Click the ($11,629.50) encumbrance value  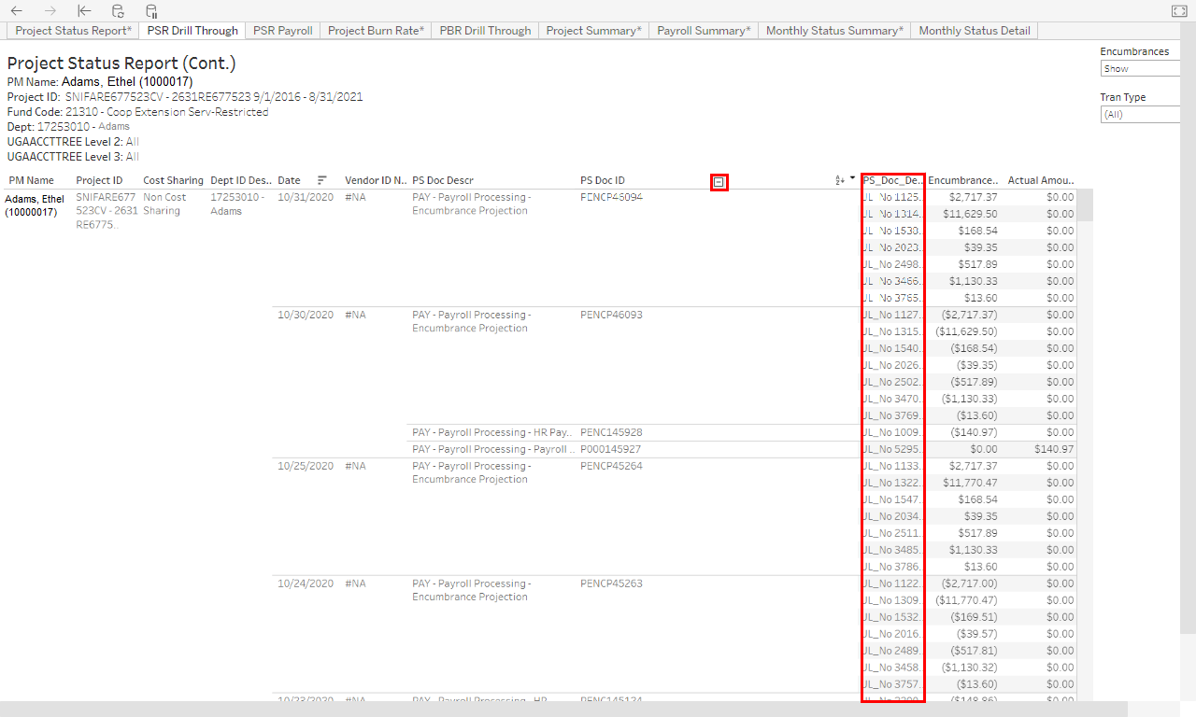(966, 331)
